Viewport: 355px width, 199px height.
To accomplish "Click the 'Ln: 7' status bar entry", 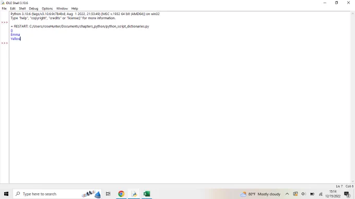I will point(339,186).
